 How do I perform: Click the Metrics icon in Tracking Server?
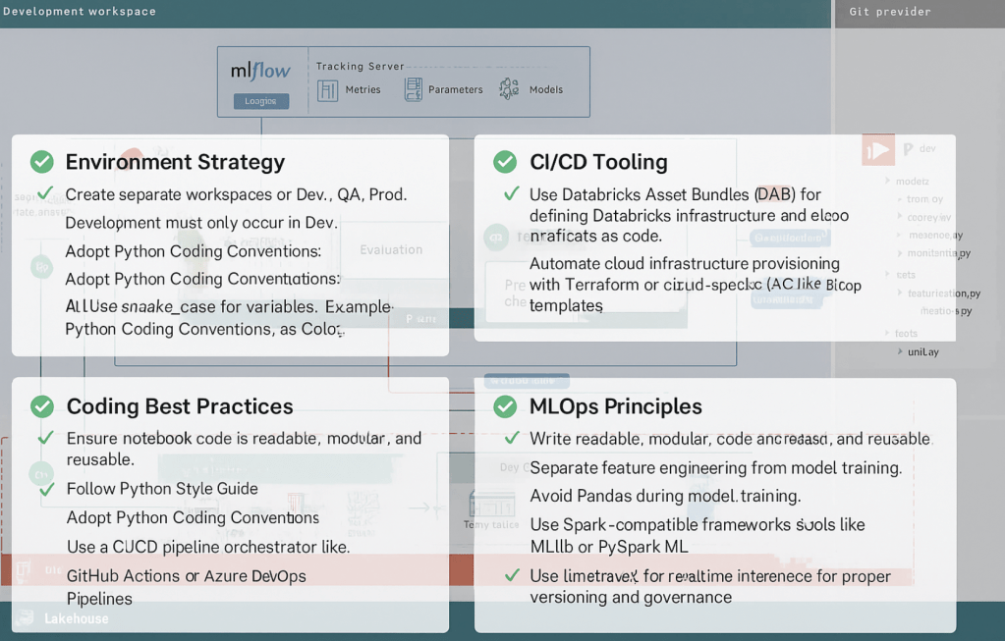tap(328, 90)
